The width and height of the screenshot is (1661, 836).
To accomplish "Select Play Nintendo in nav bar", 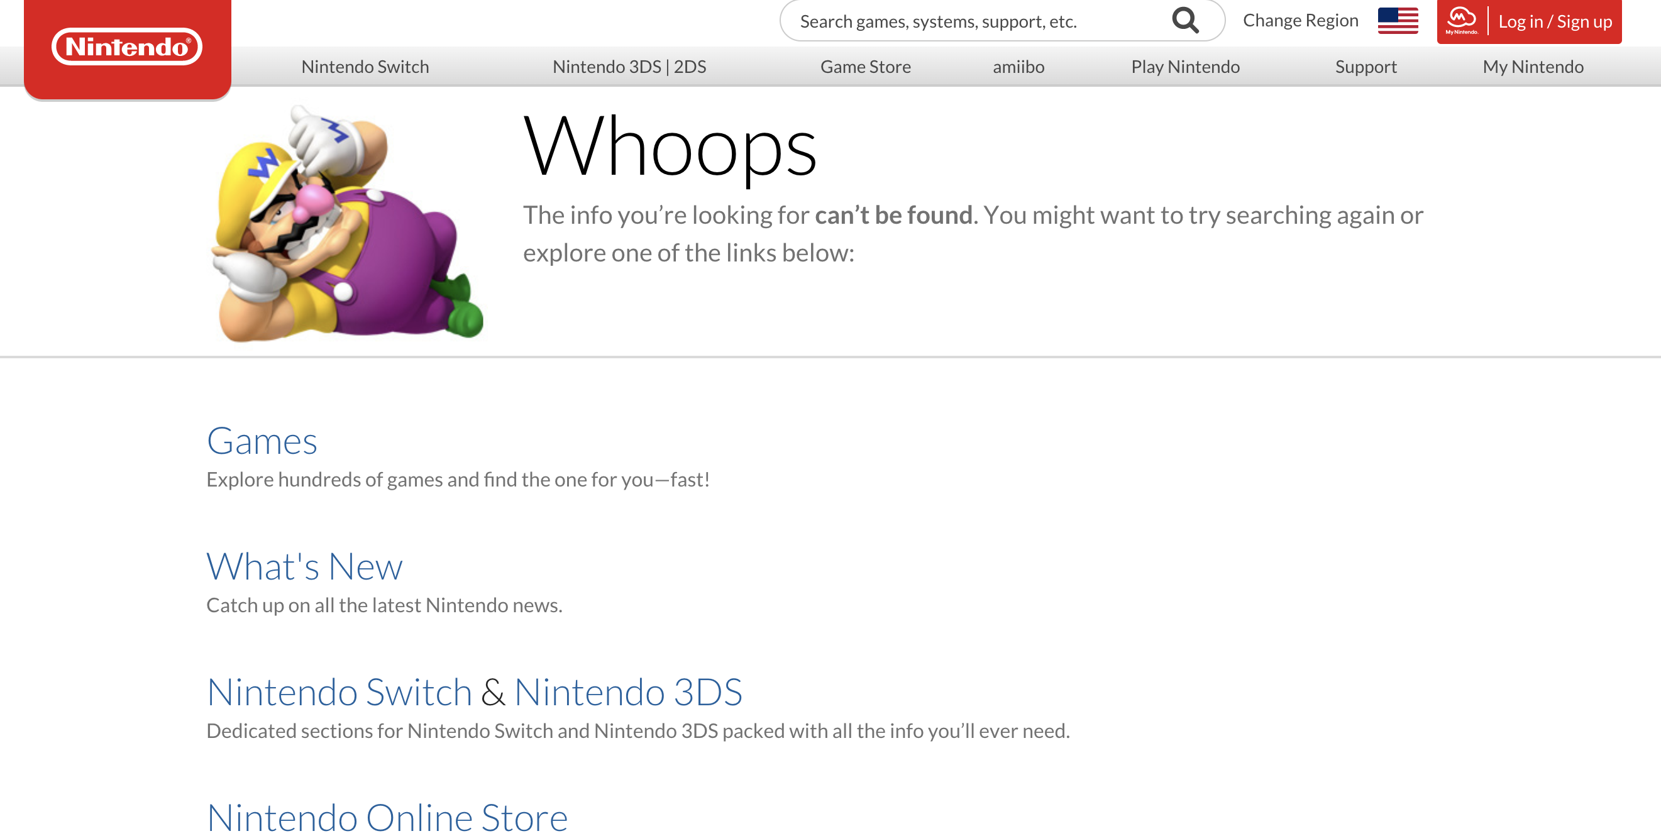I will [x=1184, y=67].
